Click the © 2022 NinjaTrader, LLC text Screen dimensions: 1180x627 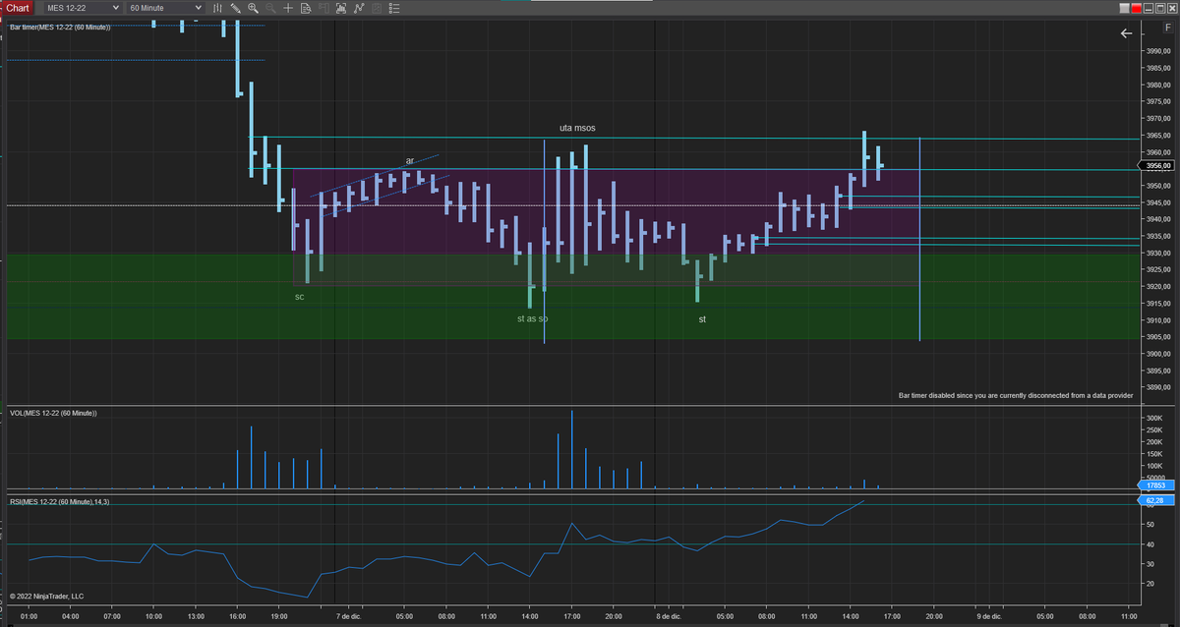pos(47,596)
